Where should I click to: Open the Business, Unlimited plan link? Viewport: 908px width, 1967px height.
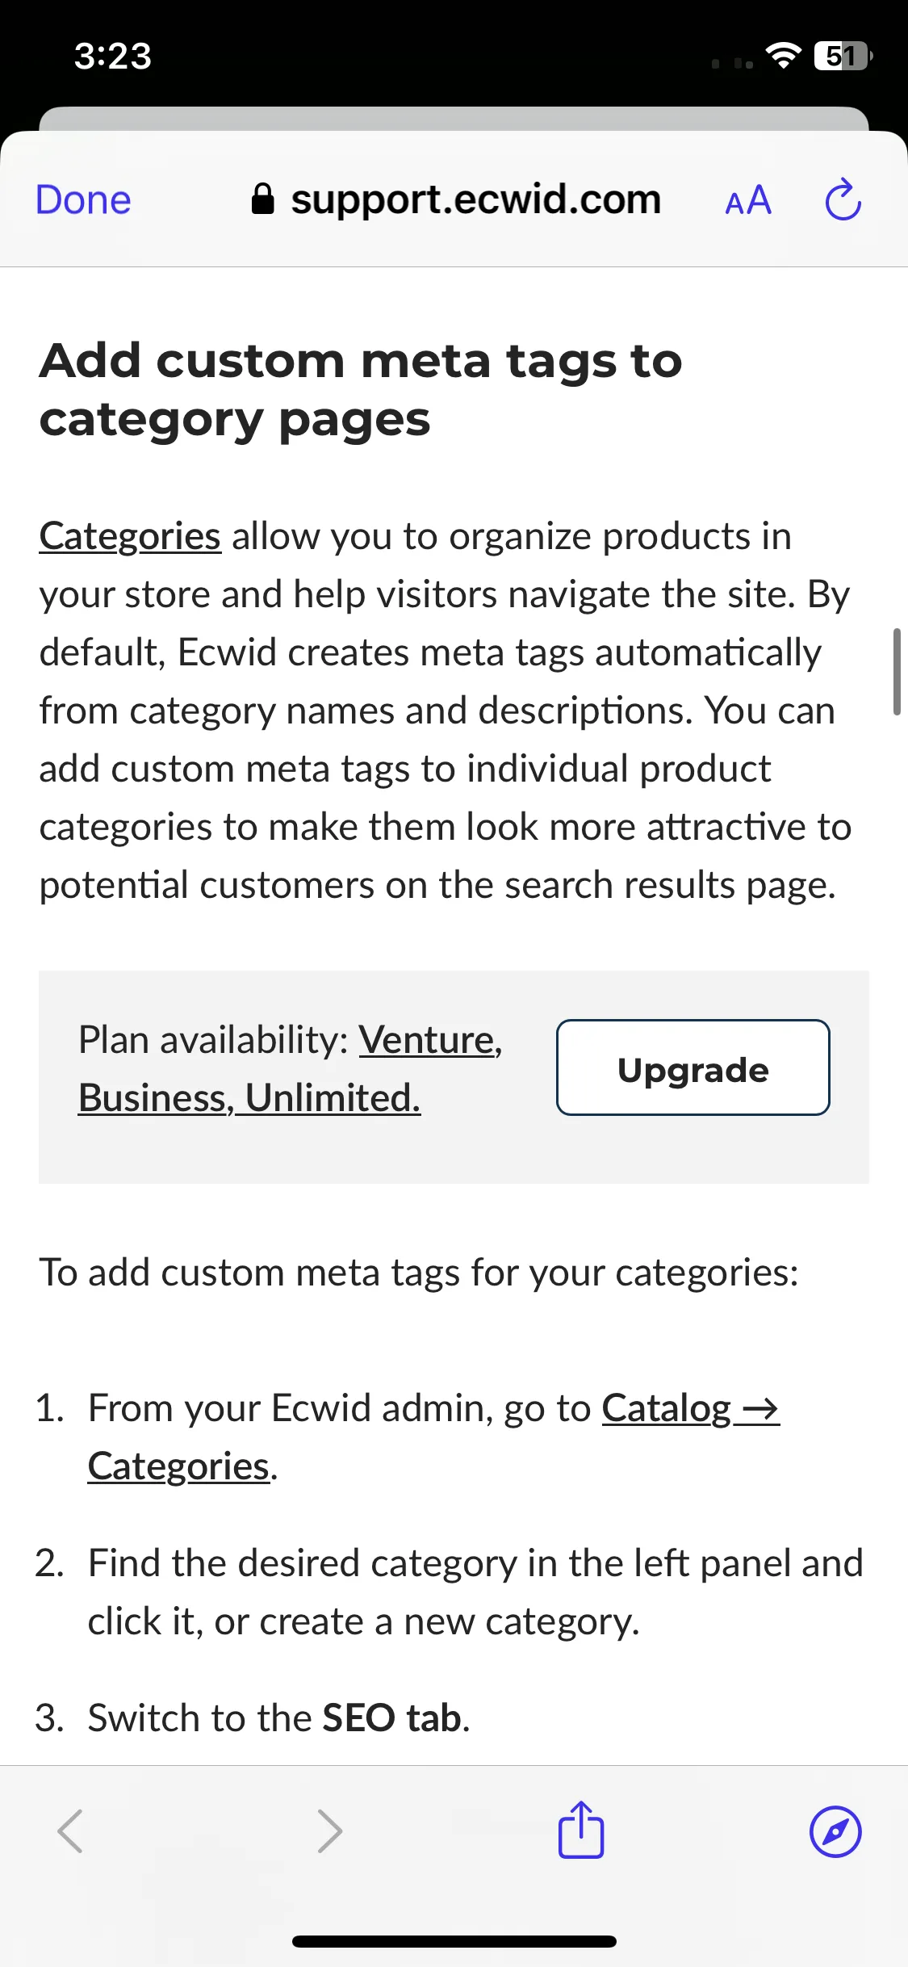(249, 1097)
